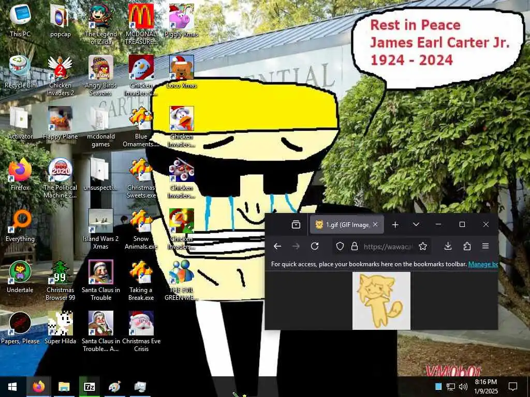Open the popcap folder icon

coord(60,20)
